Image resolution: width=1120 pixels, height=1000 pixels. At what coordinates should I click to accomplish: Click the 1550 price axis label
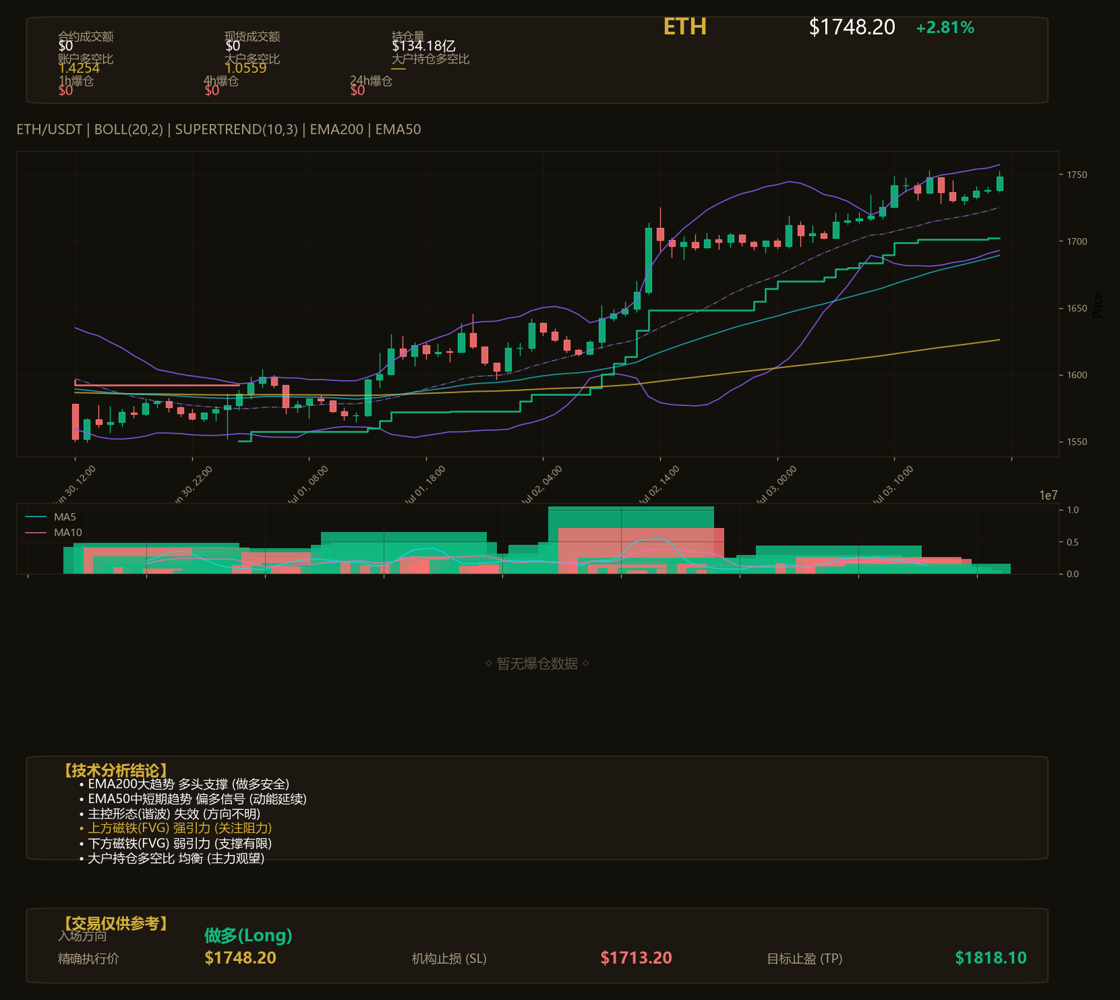1077,442
